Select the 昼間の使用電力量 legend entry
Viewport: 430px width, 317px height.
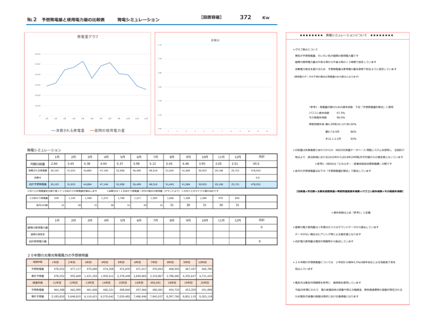[107, 131]
